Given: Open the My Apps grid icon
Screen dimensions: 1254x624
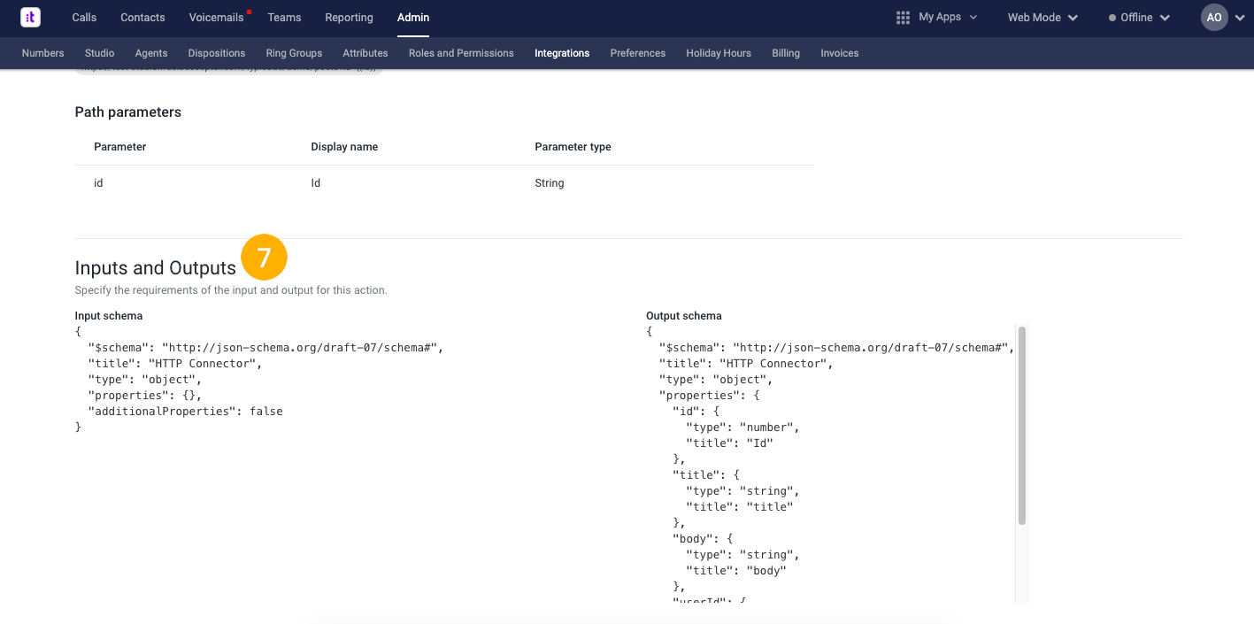Looking at the screenshot, I should tap(903, 18).
